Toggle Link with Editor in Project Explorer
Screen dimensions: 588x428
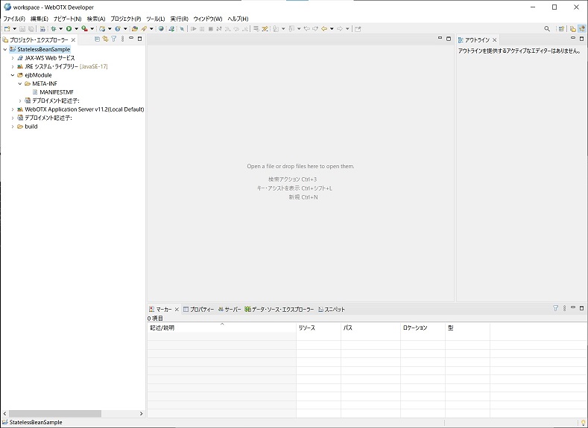coord(105,39)
